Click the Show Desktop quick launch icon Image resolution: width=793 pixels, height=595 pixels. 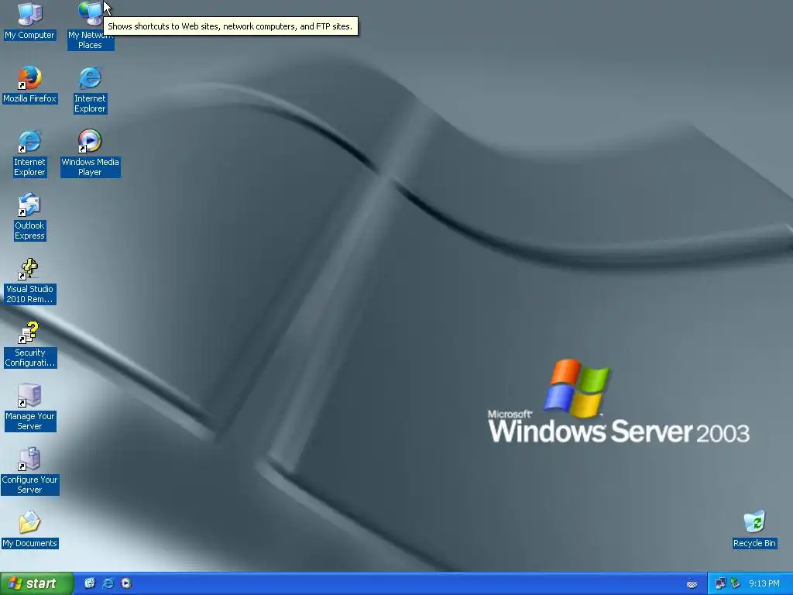[x=90, y=583]
